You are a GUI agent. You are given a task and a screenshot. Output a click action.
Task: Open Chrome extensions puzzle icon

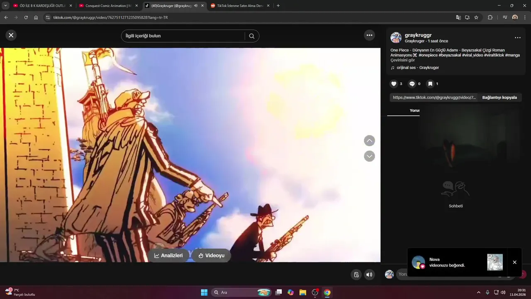tap(490, 17)
